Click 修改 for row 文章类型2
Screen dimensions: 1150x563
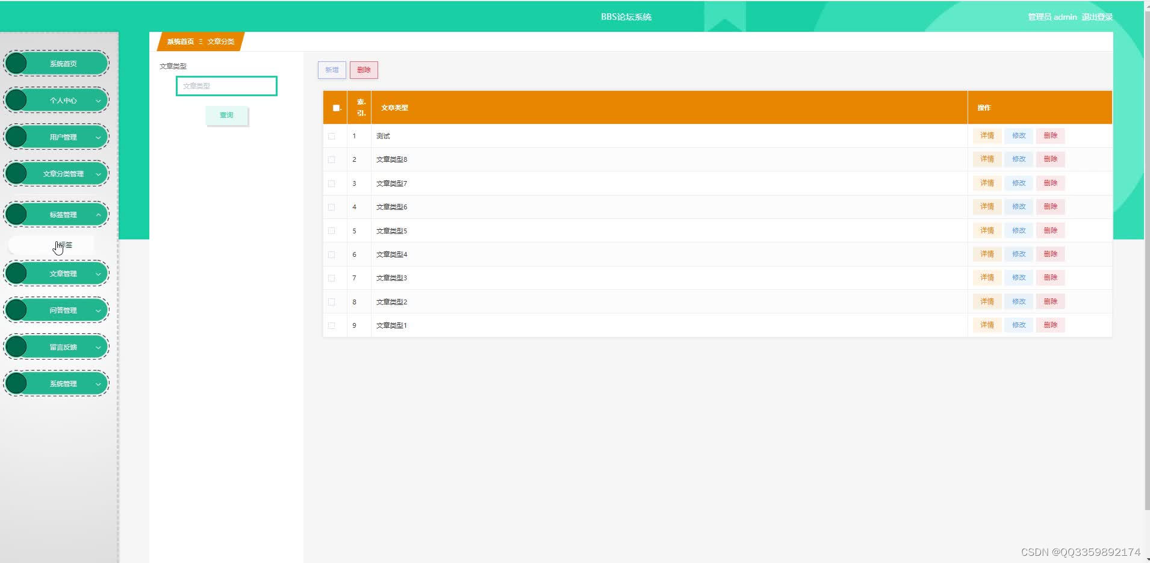pyautogui.click(x=1019, y=301)
